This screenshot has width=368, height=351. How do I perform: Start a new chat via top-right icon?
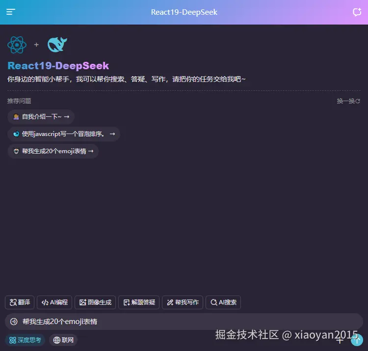click(x=357, y=12)
